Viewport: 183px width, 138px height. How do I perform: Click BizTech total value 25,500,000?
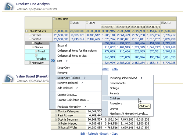point(61,35)
